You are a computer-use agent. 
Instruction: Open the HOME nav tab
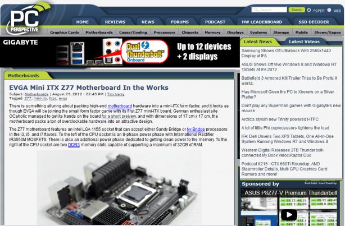tap(82, 22)
